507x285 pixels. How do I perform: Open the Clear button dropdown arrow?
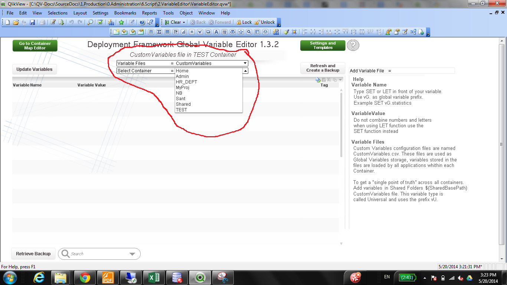tap(184, 22)
